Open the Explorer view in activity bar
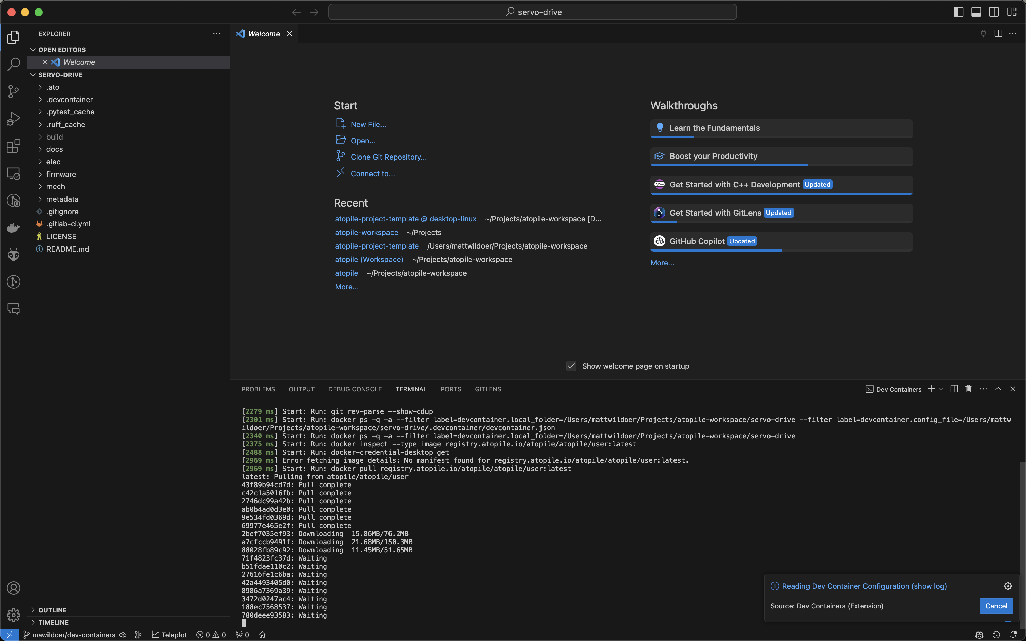This screenshot has height=641, width=1026. coord(14,37)
